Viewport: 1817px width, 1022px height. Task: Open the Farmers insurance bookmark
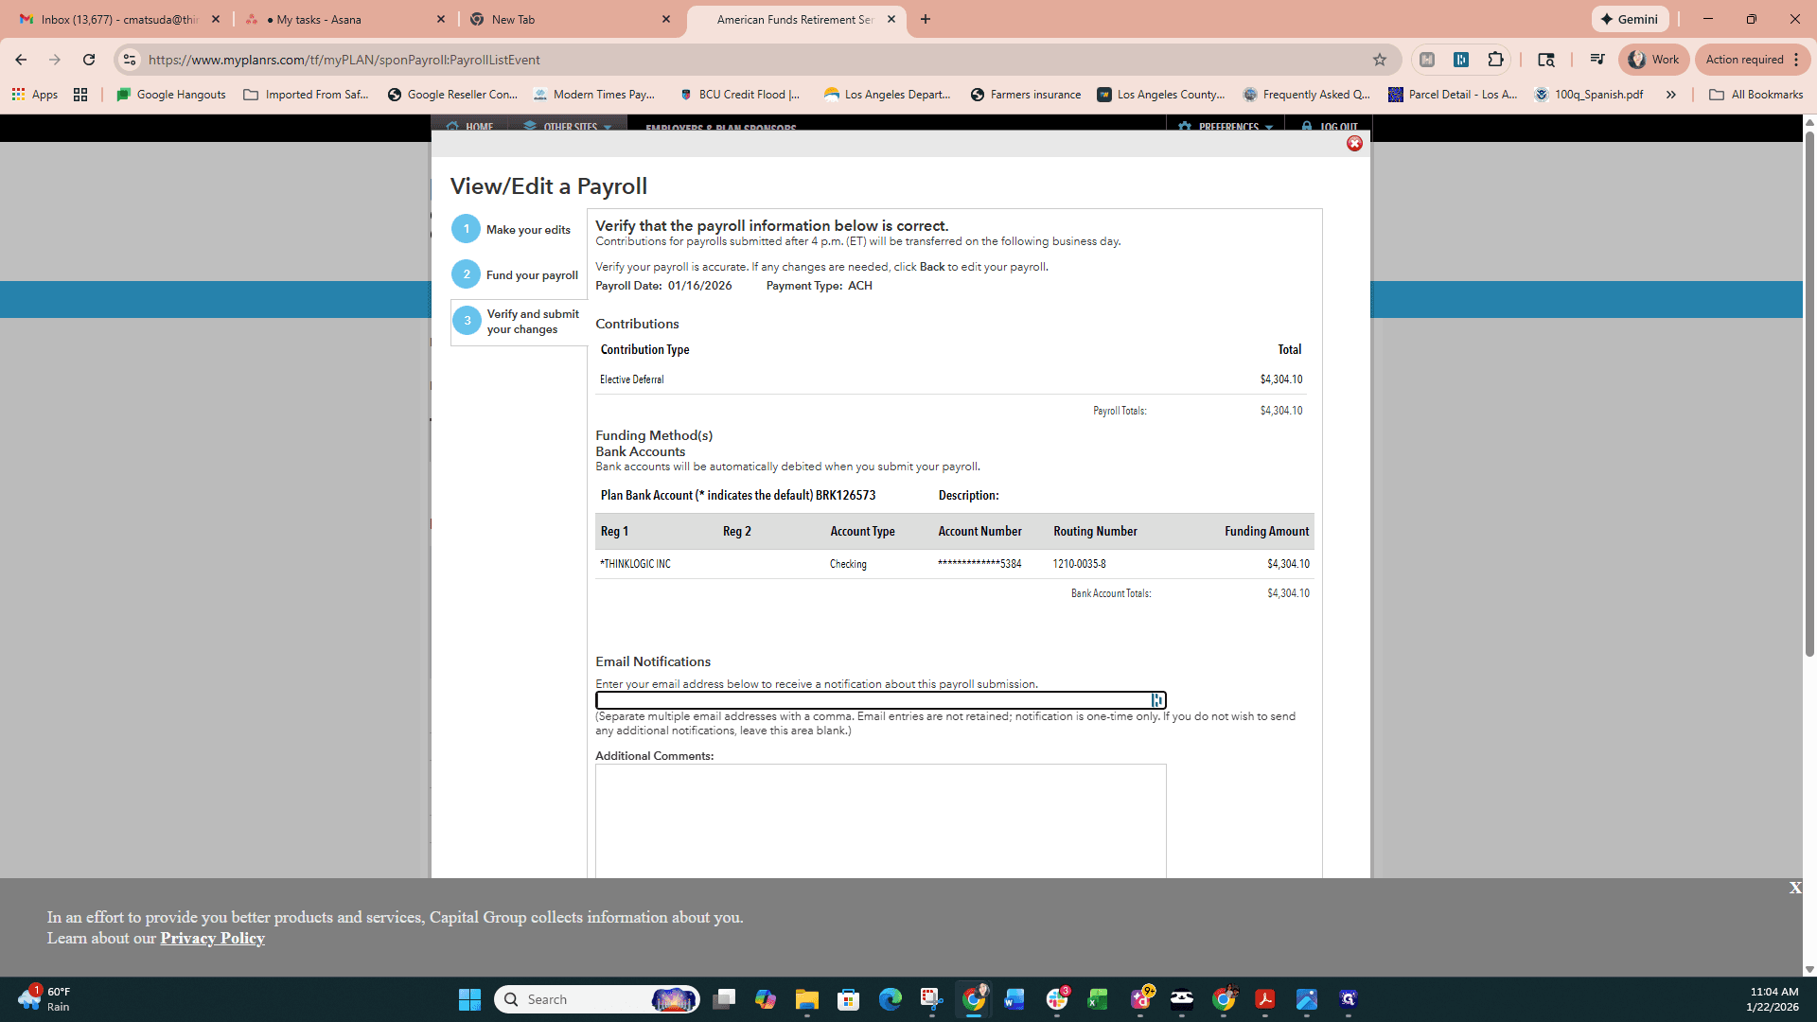1026,95
